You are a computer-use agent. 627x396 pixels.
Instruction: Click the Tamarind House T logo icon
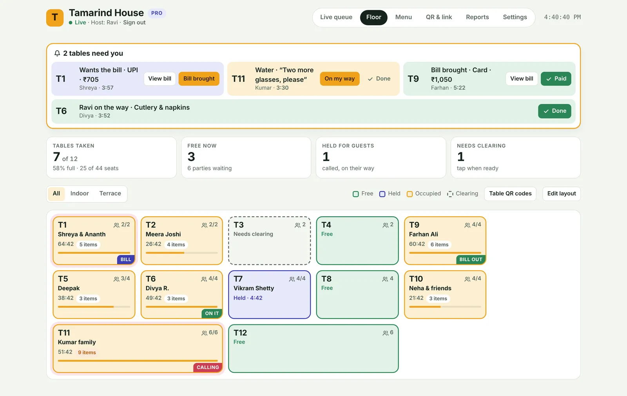tap(55, 18)
